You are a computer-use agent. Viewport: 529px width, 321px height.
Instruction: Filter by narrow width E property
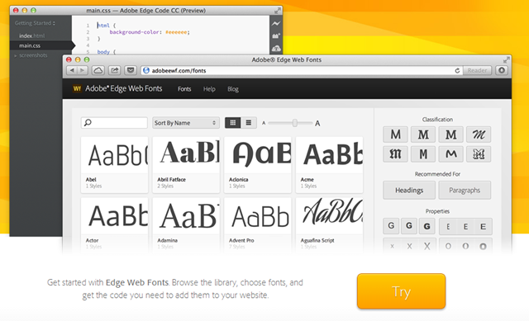point(448,226)
